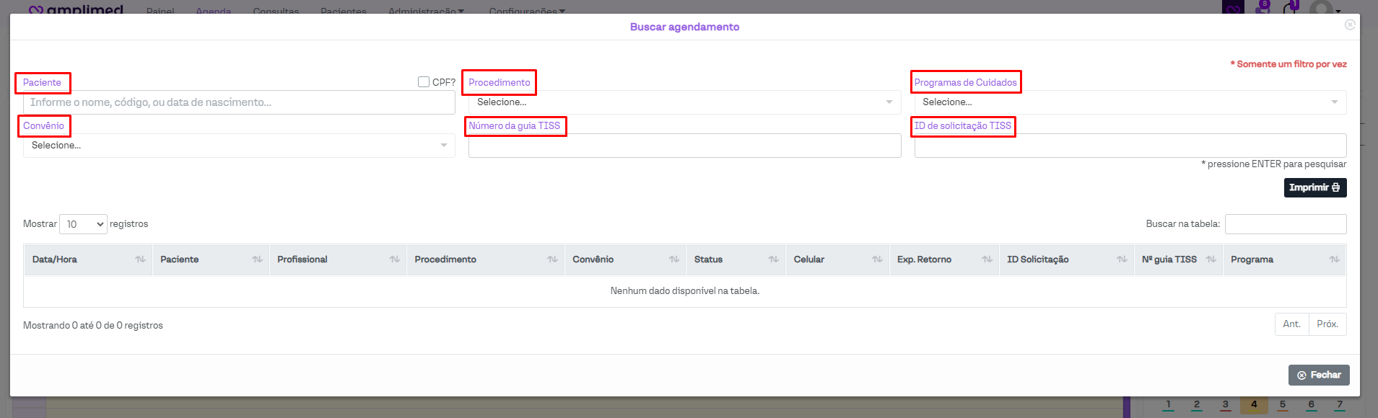This screenshot has height=418, width=1378.
Task: Enable the CPF? checkbox
Action: [424, 82]
